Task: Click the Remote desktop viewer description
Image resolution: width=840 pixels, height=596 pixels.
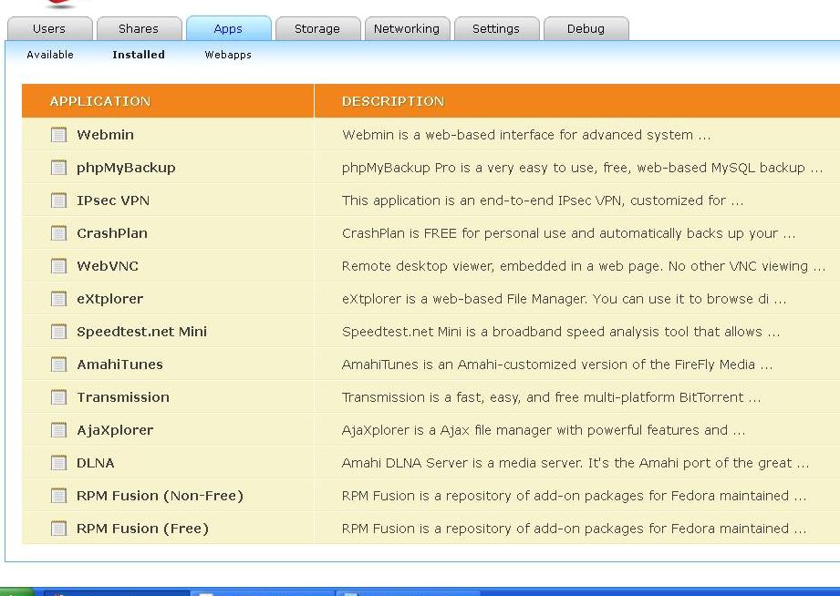Action: [x=584, y=265]
